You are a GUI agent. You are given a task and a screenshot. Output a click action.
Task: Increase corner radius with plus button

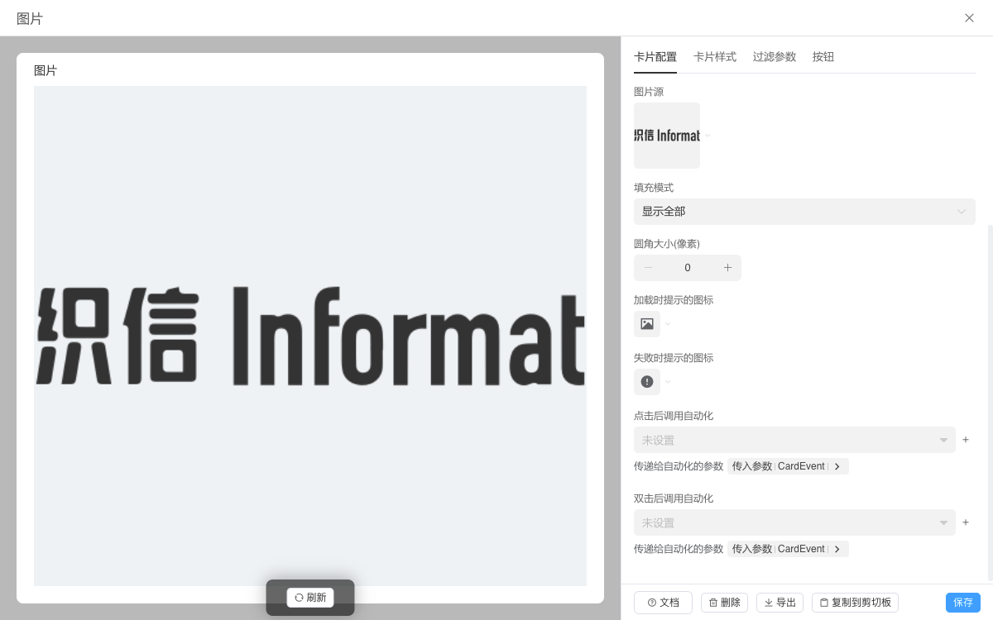tap(727, 268)
